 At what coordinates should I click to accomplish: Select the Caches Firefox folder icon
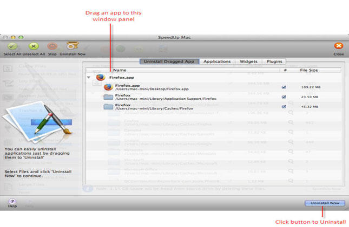pos(108,107)
